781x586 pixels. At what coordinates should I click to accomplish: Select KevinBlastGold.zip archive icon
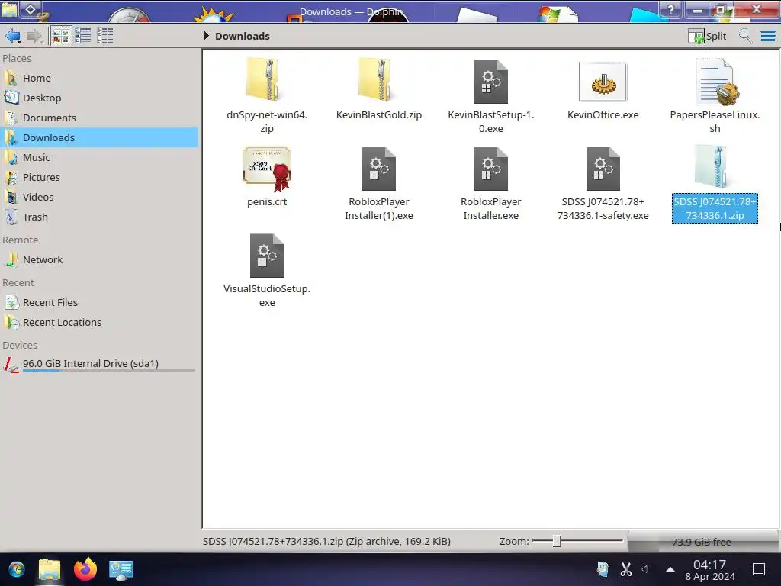click(x=378, y=81)
